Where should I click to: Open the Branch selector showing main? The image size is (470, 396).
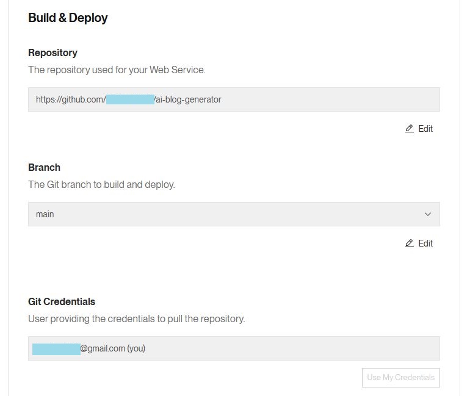click(x=234, y=214)
